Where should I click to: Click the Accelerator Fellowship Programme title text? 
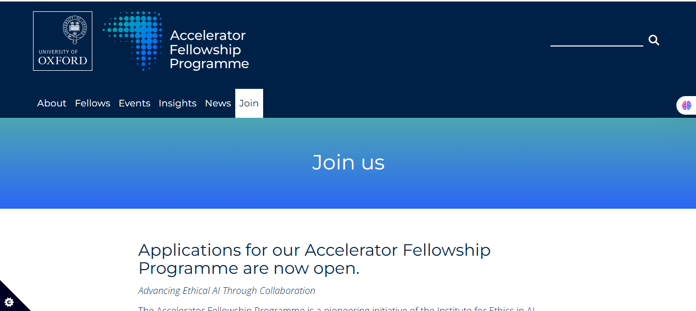point(208,50)
